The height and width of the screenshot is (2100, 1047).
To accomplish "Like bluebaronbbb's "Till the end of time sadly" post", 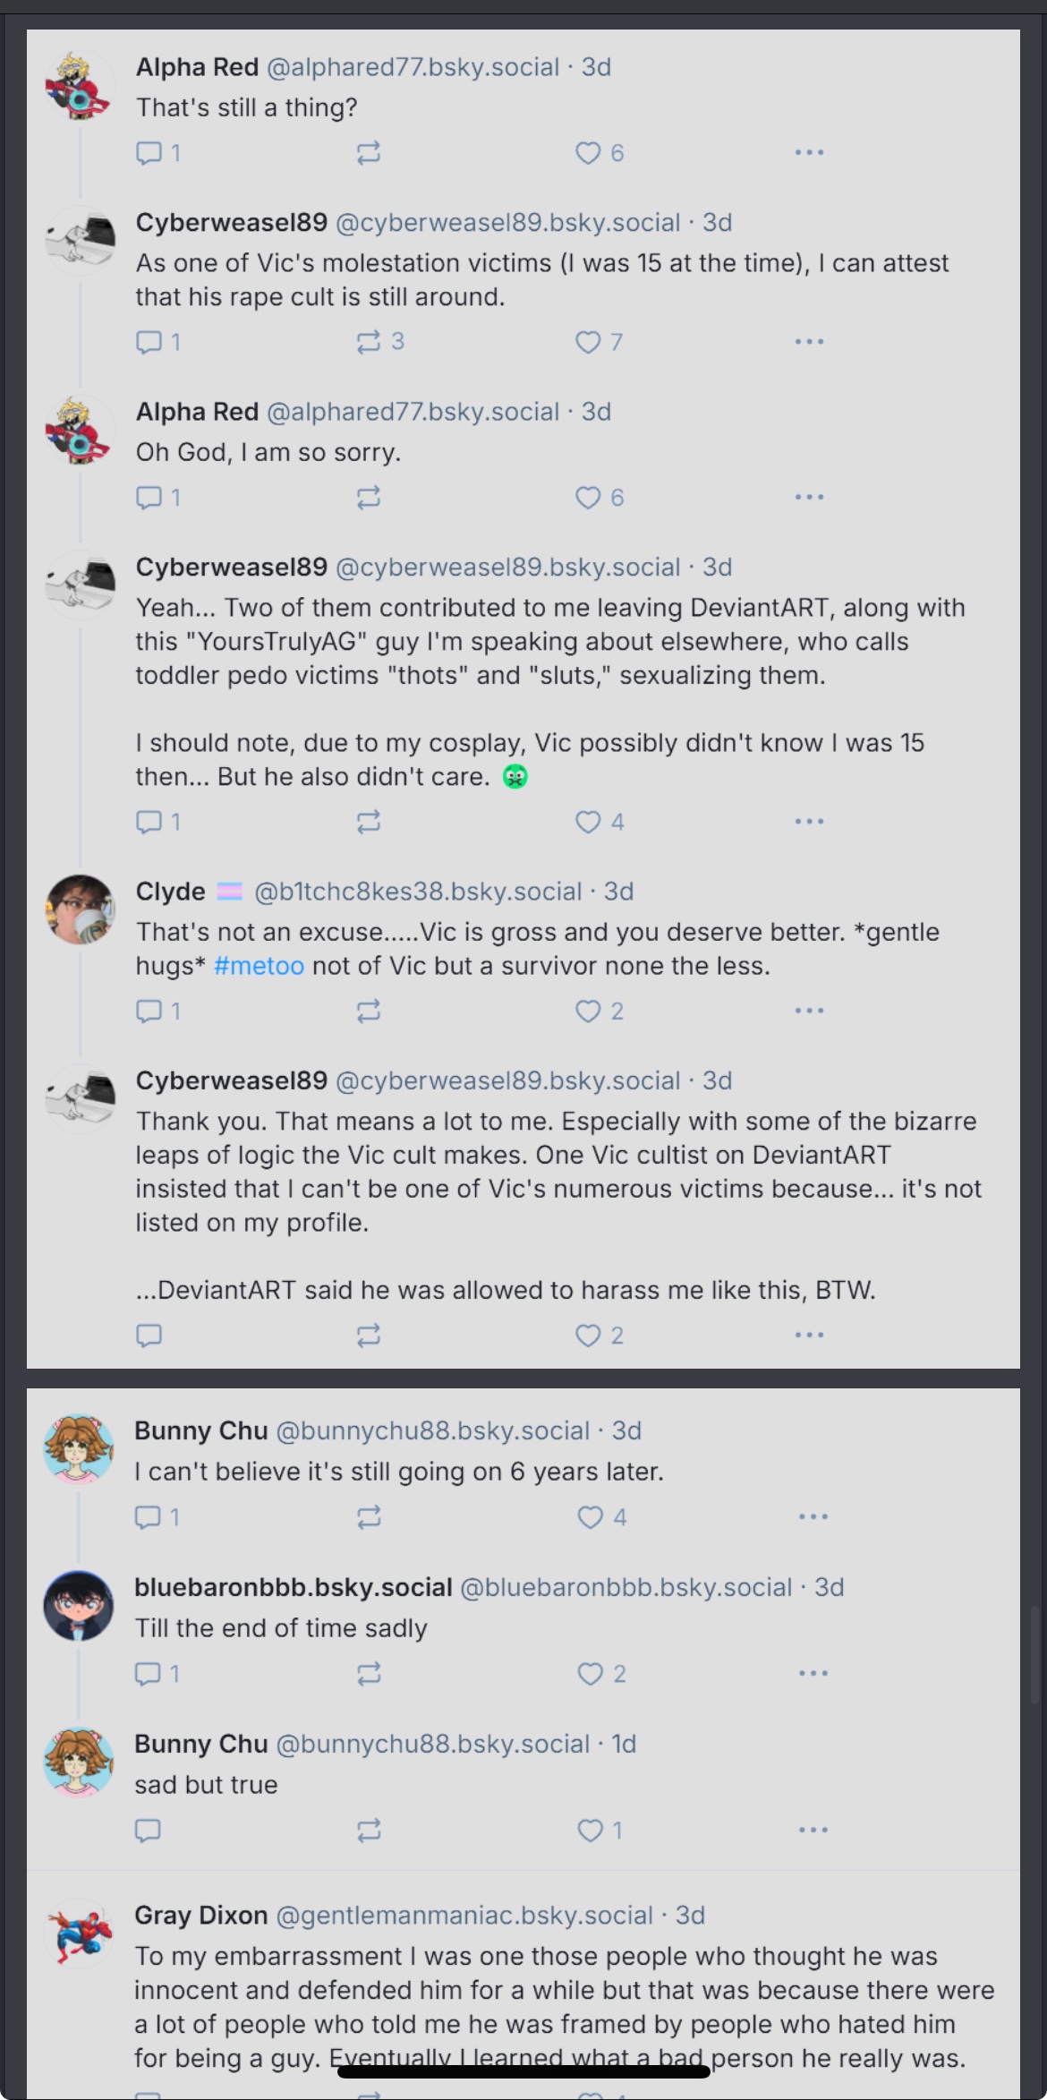I will [590, 1674].
